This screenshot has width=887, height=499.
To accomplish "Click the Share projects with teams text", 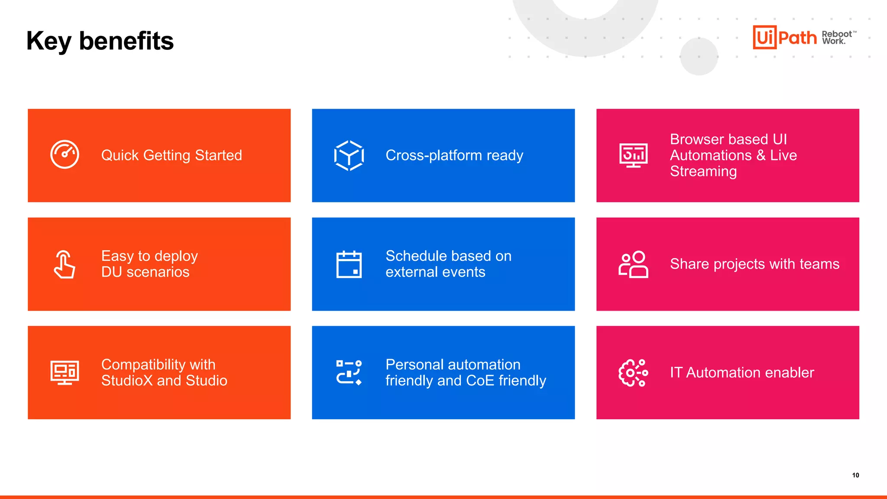I will click(754, 264).
